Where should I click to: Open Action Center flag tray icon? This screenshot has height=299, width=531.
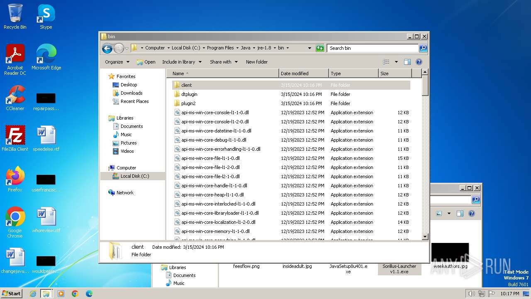pyautogui.click(x=490, y=294)
